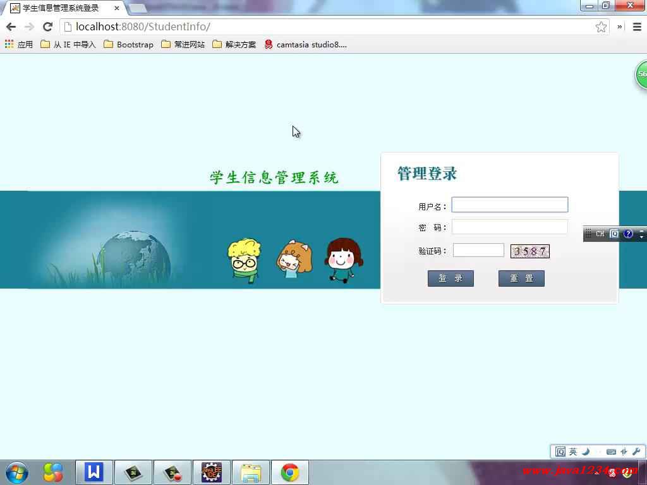Toggle the 英 input mode on IME bar
This screenshot has height=485, width=647.
(573, 452)
